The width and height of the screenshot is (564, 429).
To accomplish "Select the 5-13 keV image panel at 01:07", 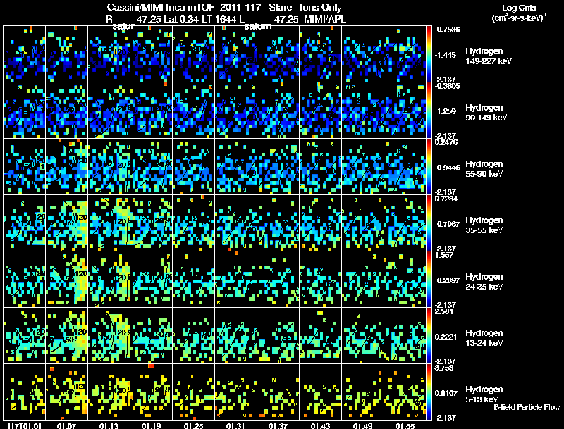I will coord(66,392).
